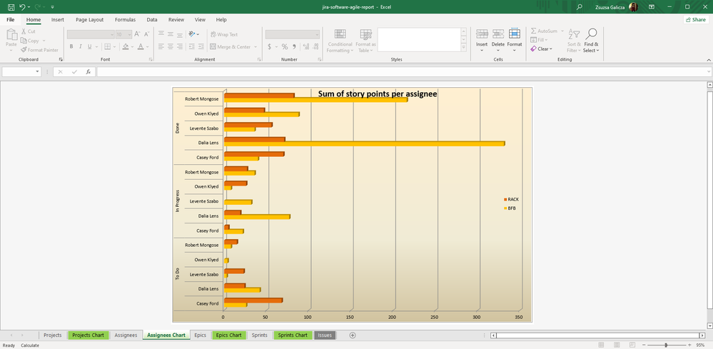The width and height of the screenshot is (713, 349).
Task: Click the Format cells icon
Action: tap(515, 34)
